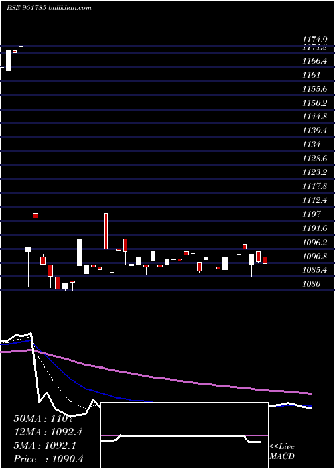Click the tall red candle near 1107
Image resolution: width=335 pixels, height=469 pixels.
106,231
